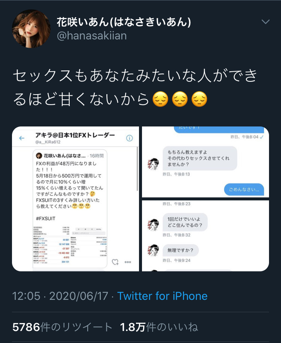Open the top-right attached chat screenshot

205,162
